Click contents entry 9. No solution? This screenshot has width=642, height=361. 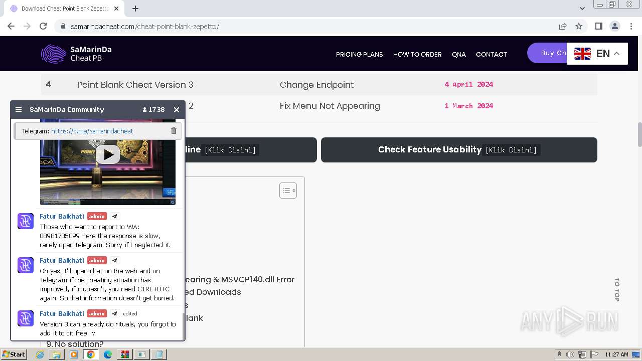click(x=75, y=344)
